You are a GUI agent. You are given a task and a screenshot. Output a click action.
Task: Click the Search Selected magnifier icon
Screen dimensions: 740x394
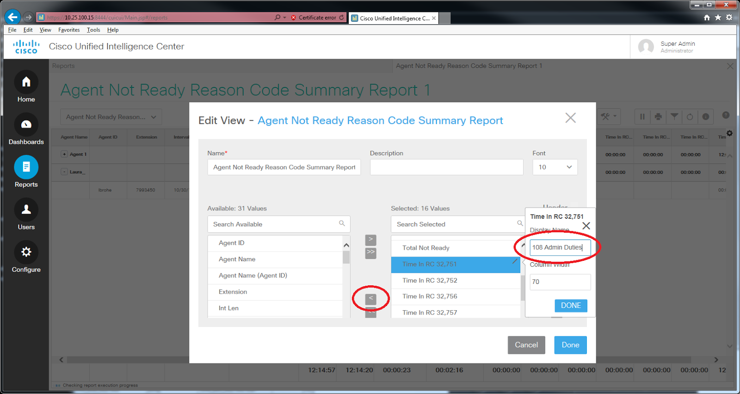point(520,223)
